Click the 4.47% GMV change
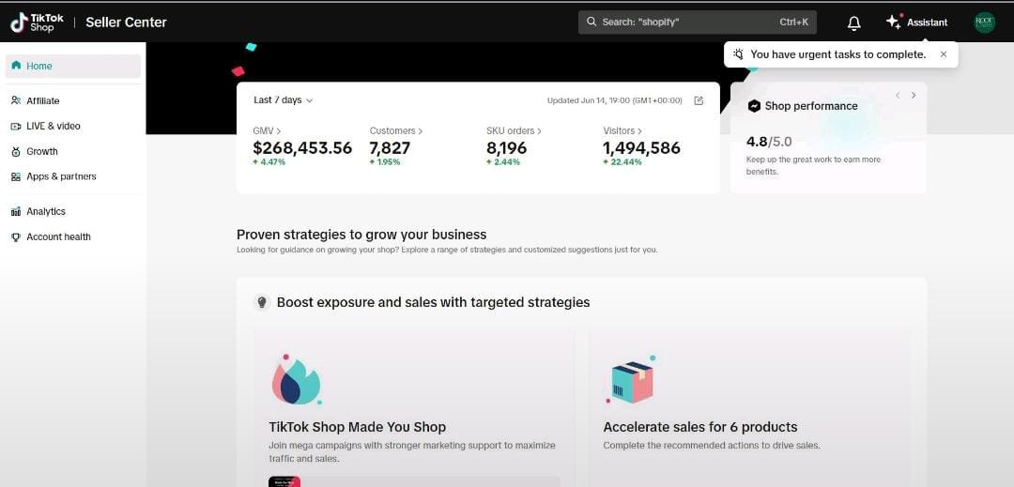This screenshot has height=487, width=1014. click(269, 162)
